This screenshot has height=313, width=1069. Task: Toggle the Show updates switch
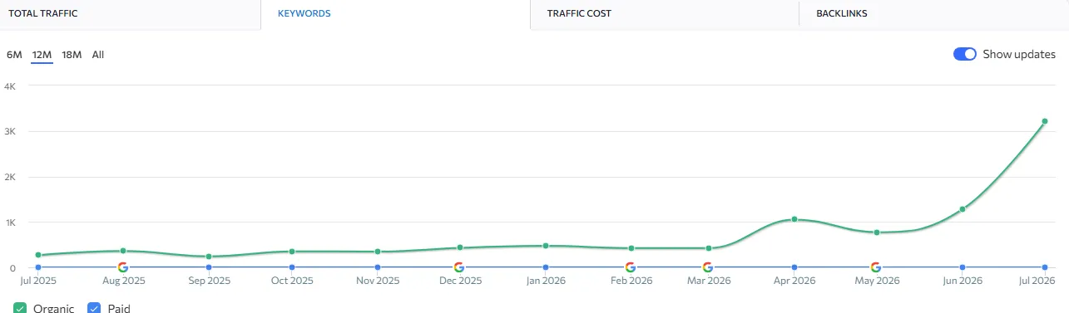(965, 54)
